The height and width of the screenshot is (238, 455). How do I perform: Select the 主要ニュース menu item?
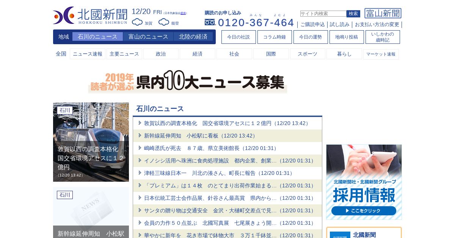click(x=124, y=54)
